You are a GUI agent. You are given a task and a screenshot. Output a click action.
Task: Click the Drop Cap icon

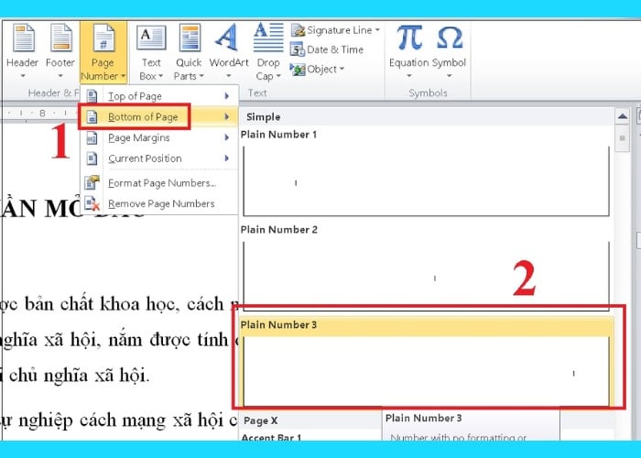pyautogui.click(x=268, y=38)
